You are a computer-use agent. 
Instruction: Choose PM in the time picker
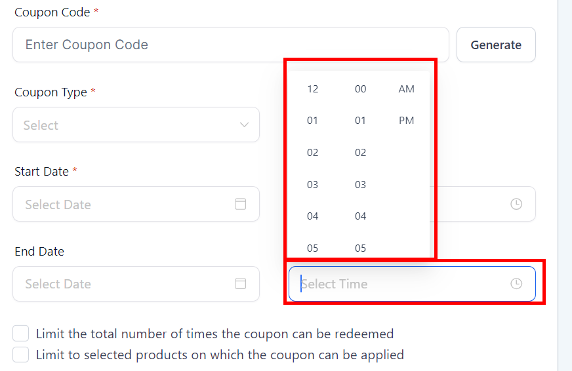click(407, 121)
